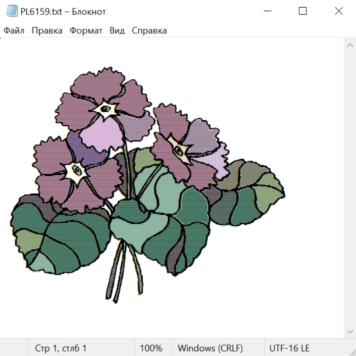
Task: Open the Файл menu
Action: click(14, 31)
